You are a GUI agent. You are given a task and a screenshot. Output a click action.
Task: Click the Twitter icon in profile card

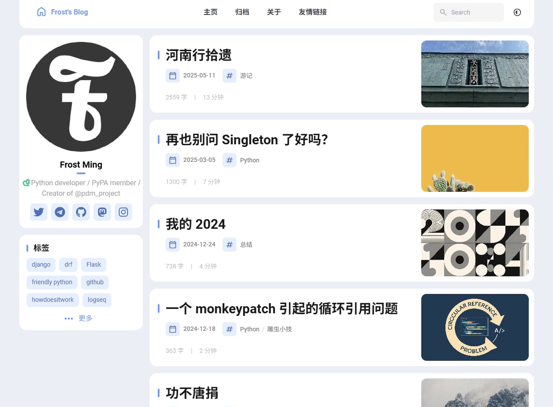(39, 212)
